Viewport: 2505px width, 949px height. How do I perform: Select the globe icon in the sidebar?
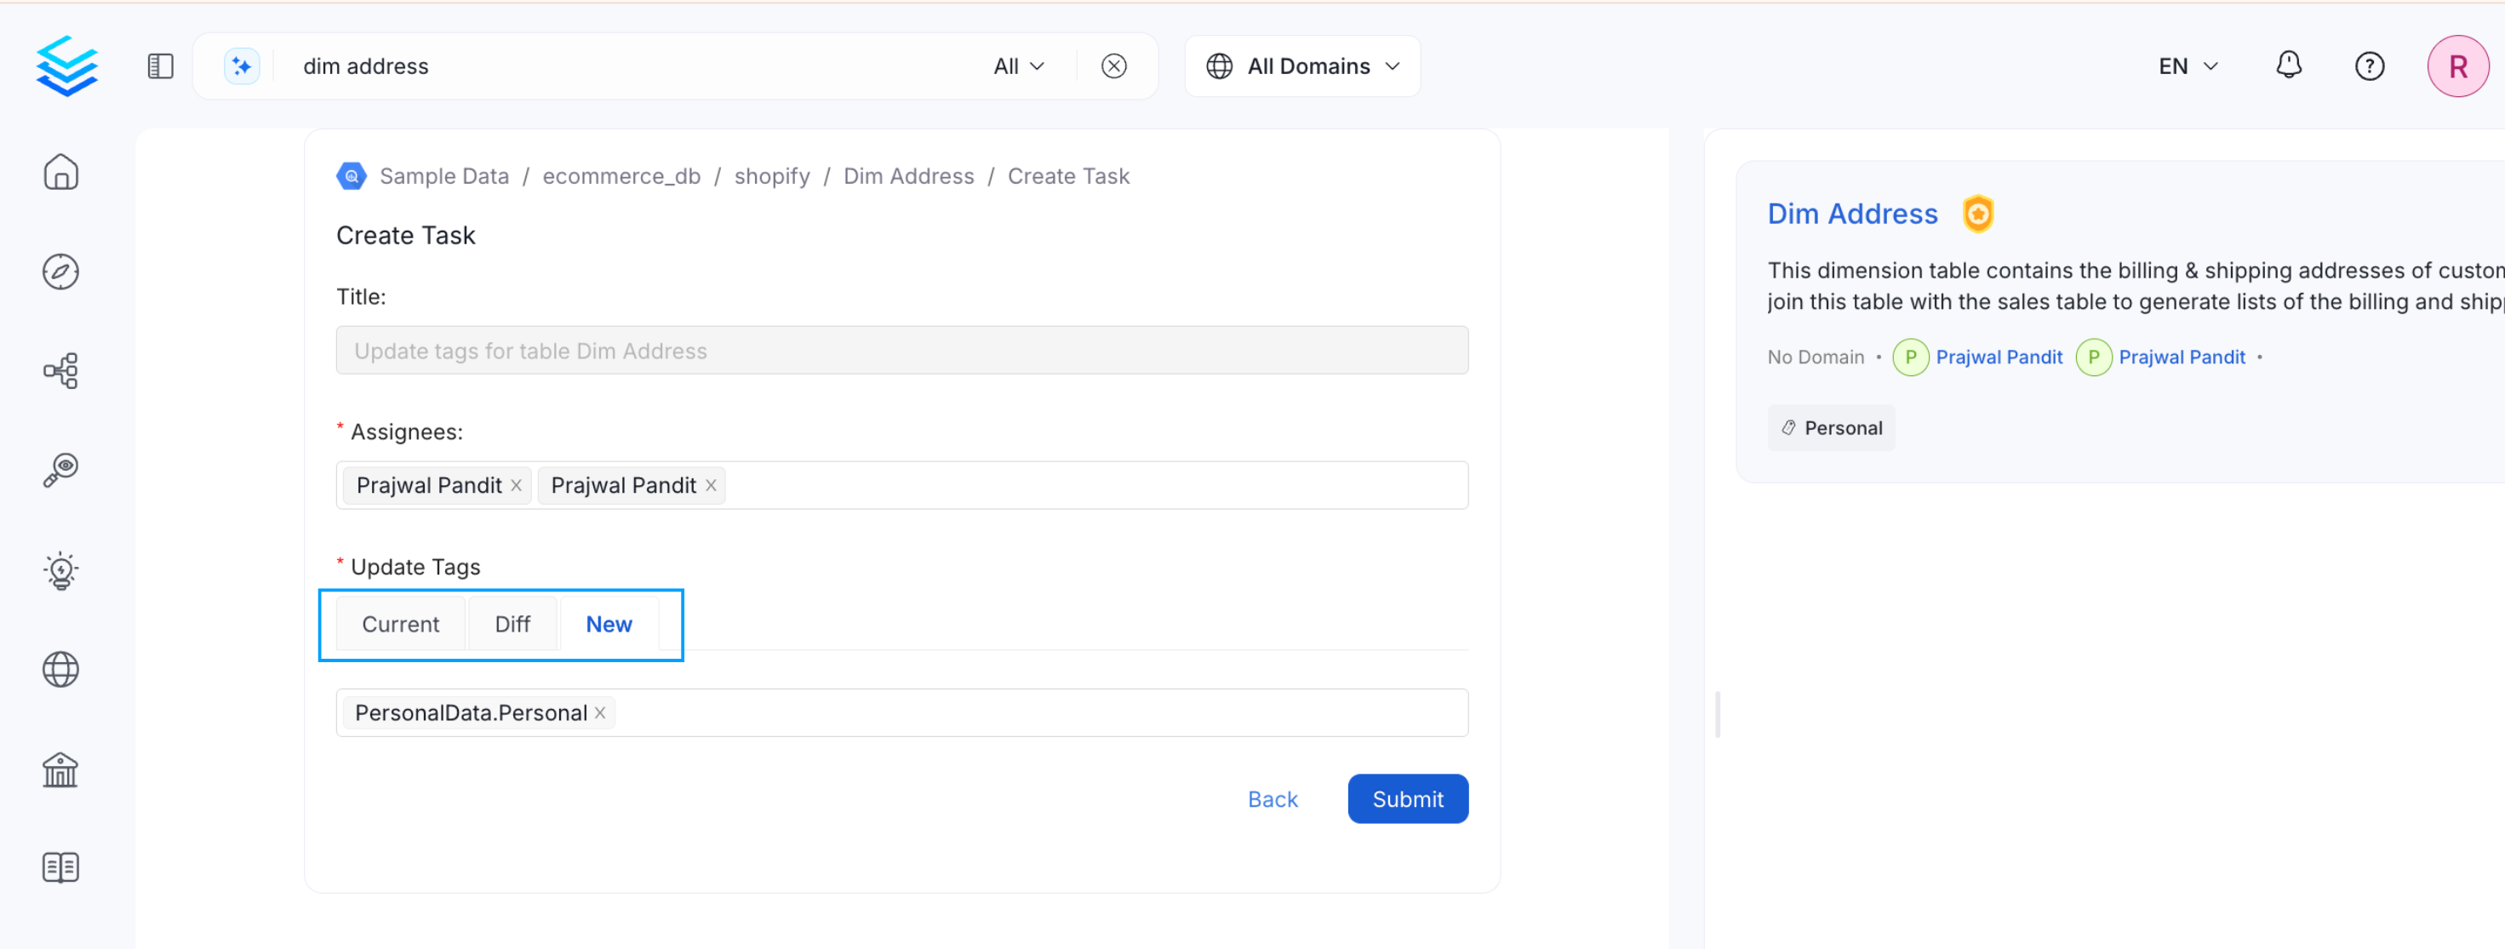click(x=60, y=669)
